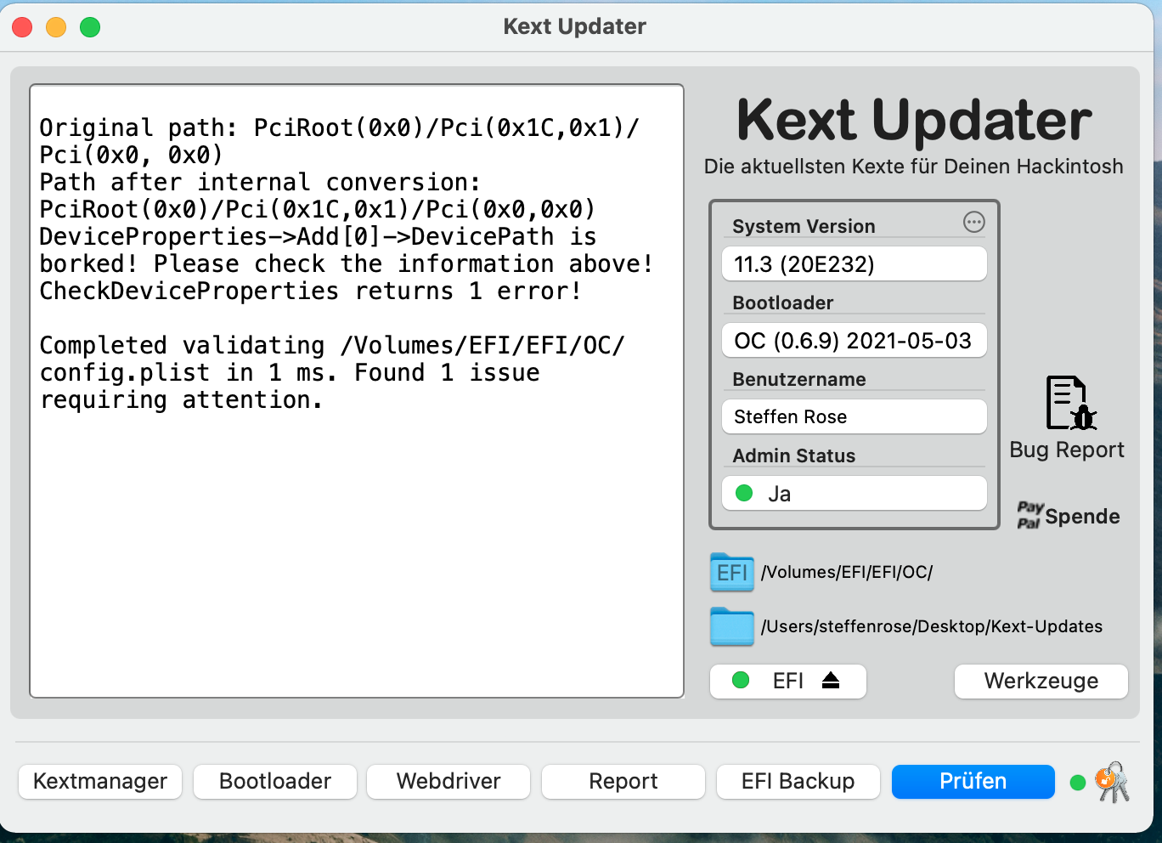Generate a Report
Image resolution: width=1162 pixels, height=843 pixels.
(623, 782)
